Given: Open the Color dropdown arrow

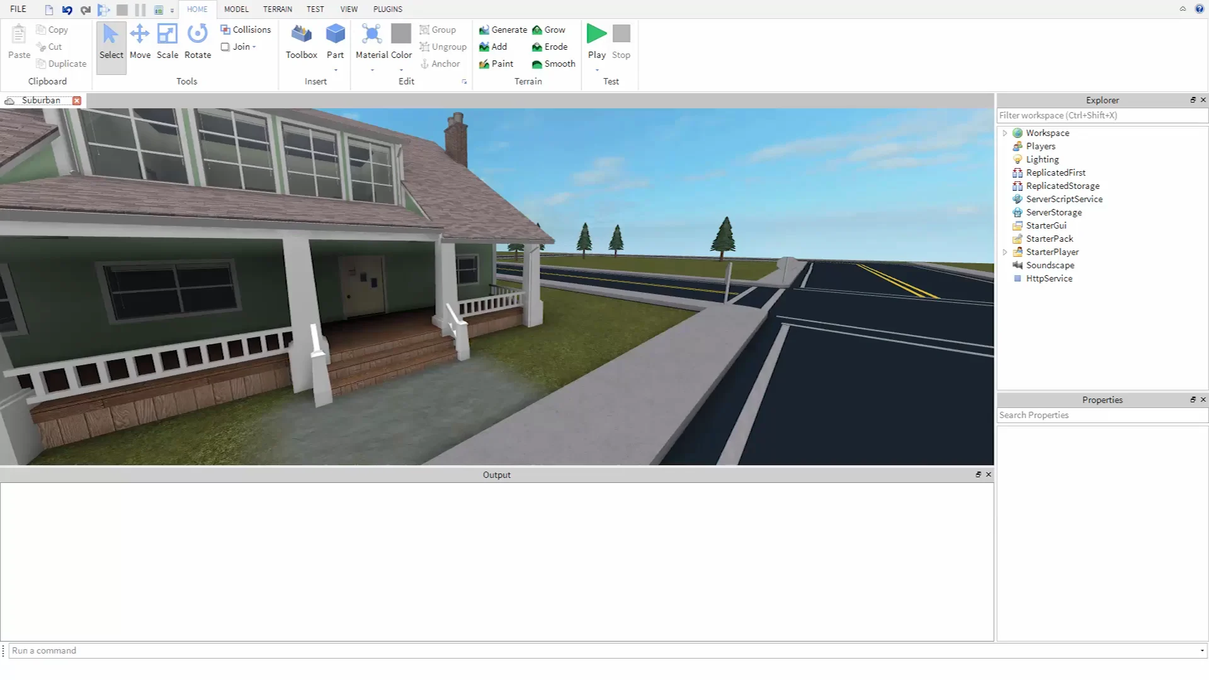Looking at the screenshot, I should (400, 70).
